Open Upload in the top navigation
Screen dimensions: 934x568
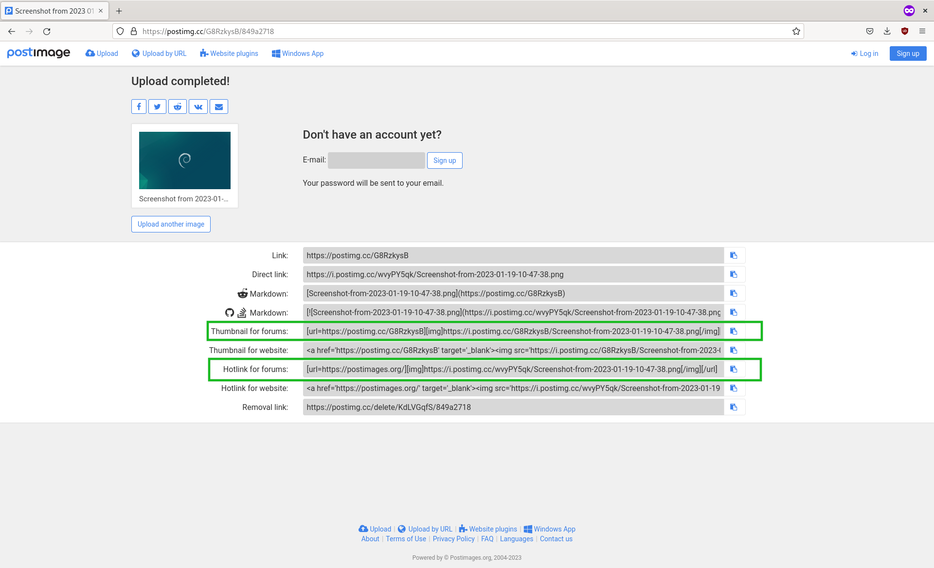click(x=102, y=53)
